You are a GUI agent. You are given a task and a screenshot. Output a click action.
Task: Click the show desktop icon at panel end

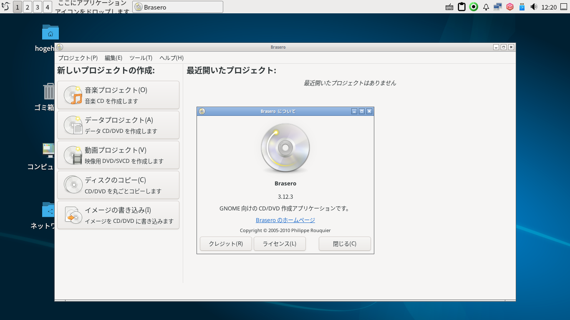(x=564, y=7)
